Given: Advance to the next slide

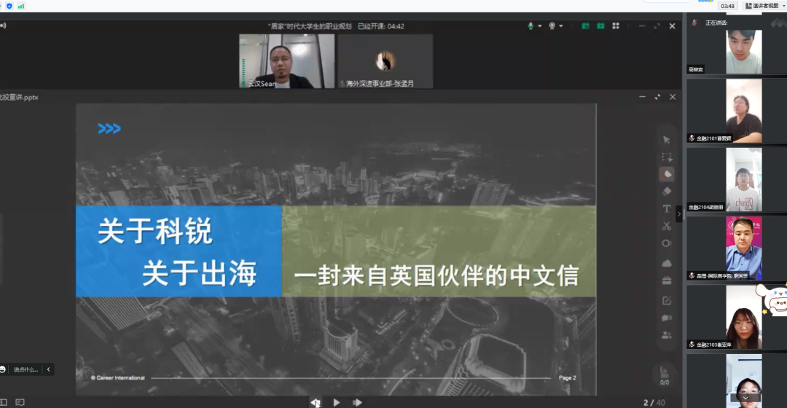Looking at the screenshot, I should tap(357, 402).
